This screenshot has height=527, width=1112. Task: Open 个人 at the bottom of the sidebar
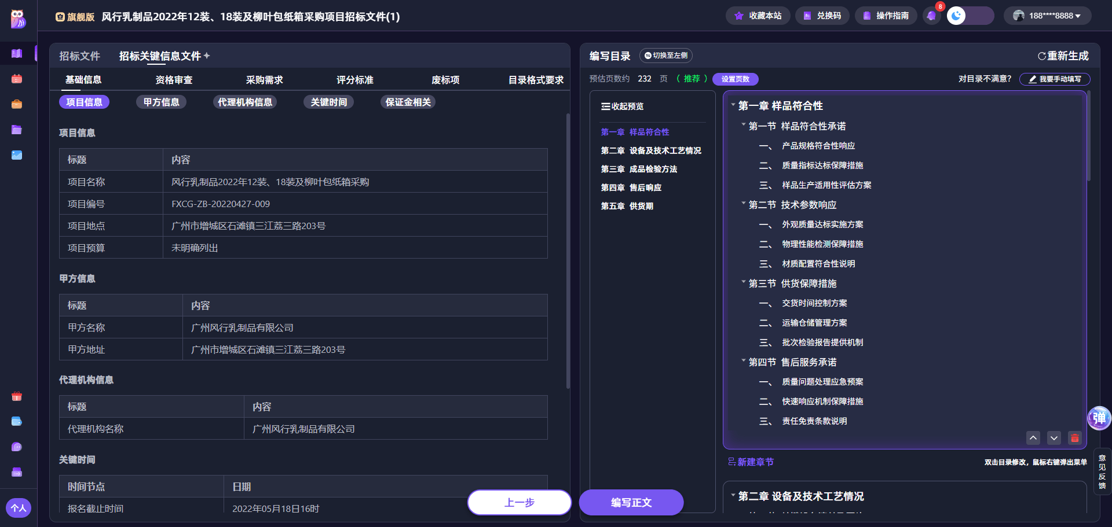[19, 507]
